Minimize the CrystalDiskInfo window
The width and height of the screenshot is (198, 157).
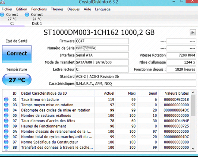(174, 1)
